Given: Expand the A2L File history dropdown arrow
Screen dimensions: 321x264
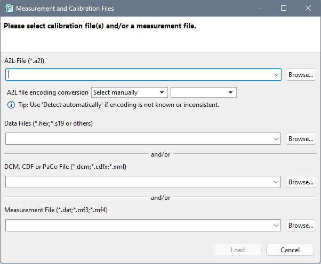Looking at the screenshot, I should (276, 75).
